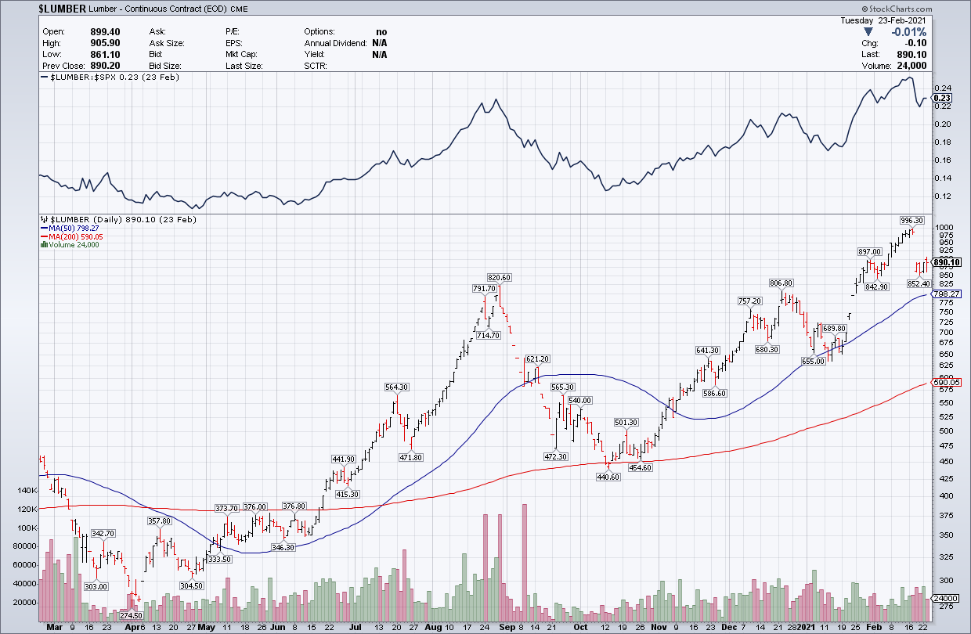Click the 820.60 August peak label

(x=499, y=277)
